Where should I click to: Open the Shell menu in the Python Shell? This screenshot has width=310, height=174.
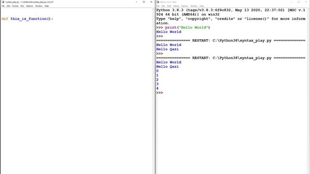(169, 6)
